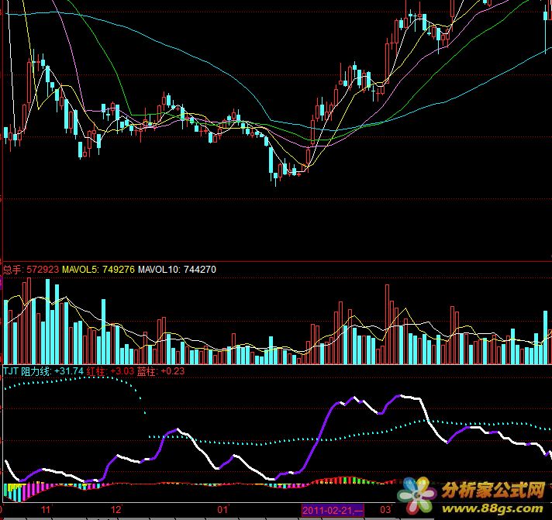The height and width of the screenshot is (520, 552).
Task: Click the 红柱 value +3.03
Action: pos(122,371)
